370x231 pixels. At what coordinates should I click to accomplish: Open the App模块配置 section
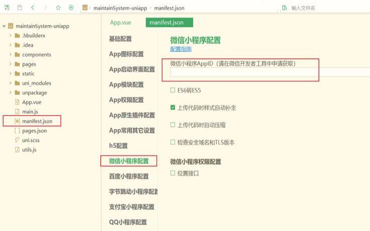126,85
